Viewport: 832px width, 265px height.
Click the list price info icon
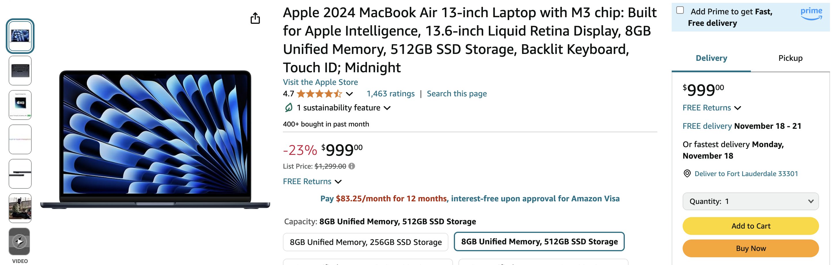coord(352,166)
